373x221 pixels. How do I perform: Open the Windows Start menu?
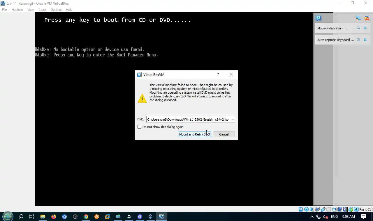pos(8,216)
